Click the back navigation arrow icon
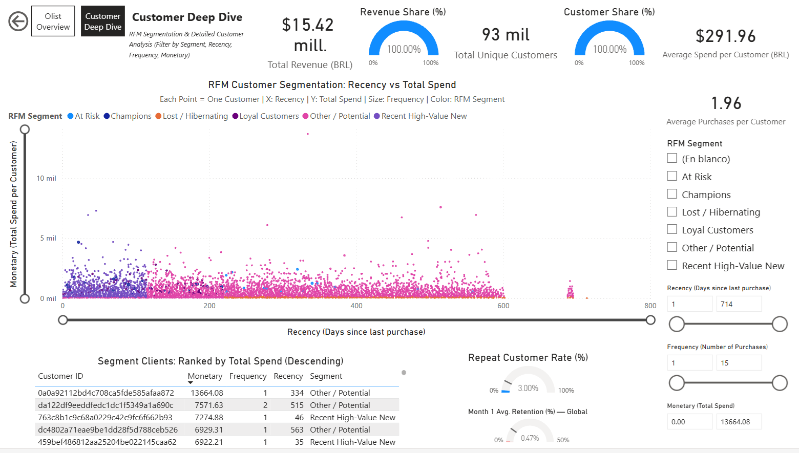 click(x=17, y=21)
